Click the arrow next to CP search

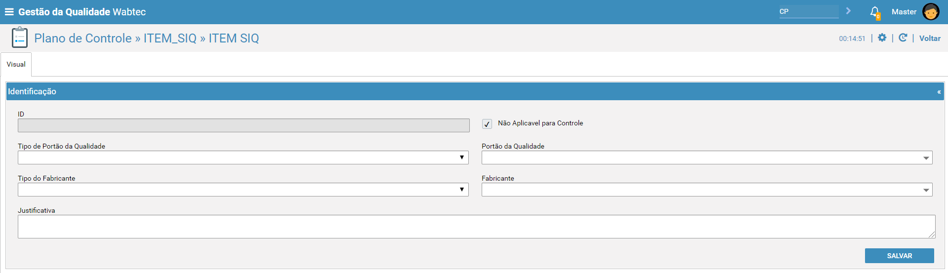(848, 11)
